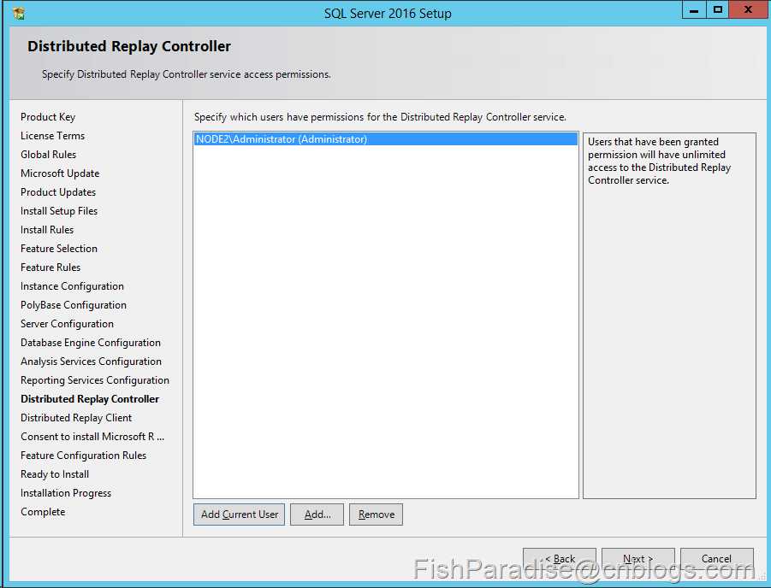Click the SQL Server Setup title bar icon
This screenshot has height=588, width=771.
19,14
